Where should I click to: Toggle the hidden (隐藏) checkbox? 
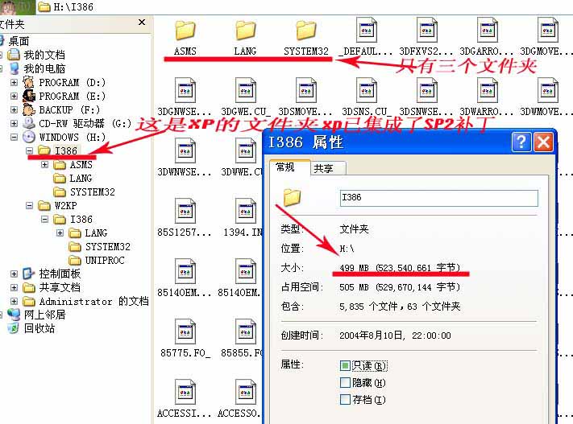(x=345, y=382)
